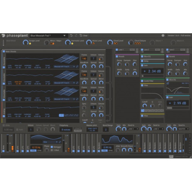Toggle the Main Chords generator group
The width and height of the screenshot is (192, 192).
point(4,51)
